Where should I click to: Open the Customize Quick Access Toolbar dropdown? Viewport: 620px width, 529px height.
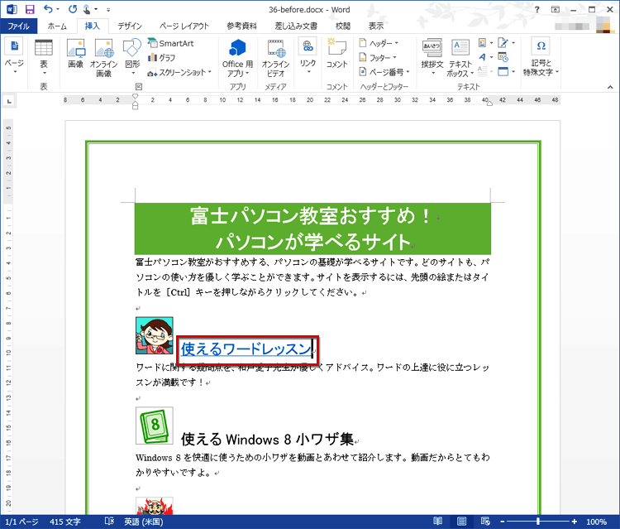[x=108, y=9]
